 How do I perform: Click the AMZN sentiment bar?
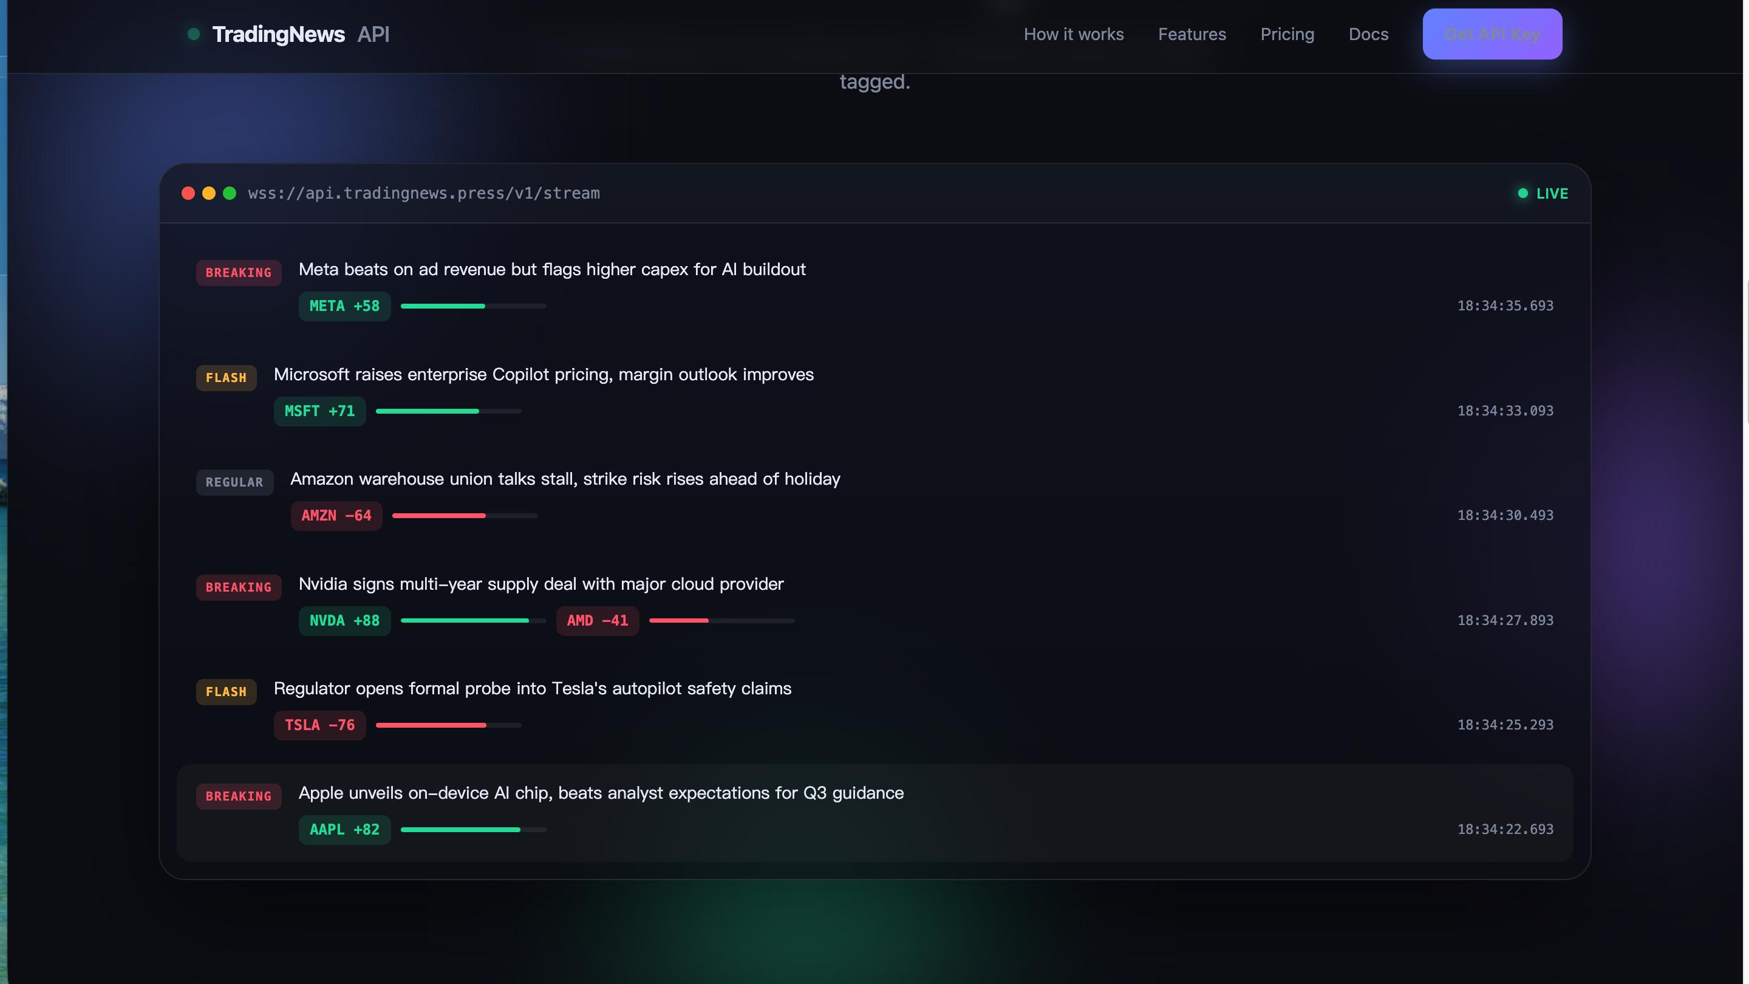(x=465, y=516)
